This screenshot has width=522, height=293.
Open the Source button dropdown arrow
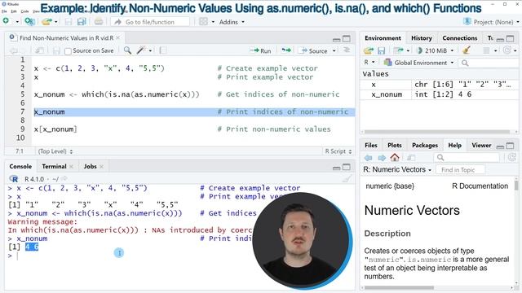334,50
